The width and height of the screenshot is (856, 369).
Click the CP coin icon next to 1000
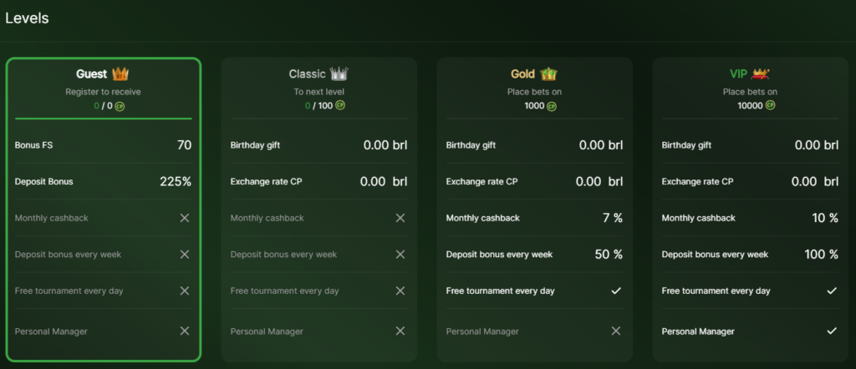(552, 106)
